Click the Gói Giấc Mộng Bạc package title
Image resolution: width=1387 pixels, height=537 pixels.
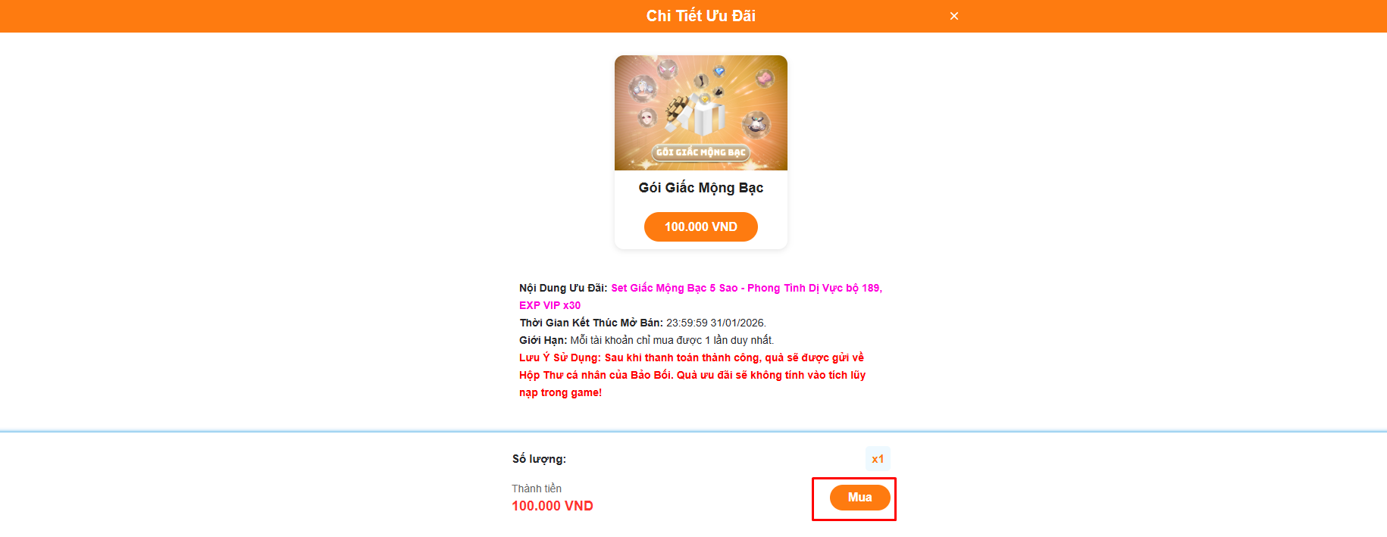(701, 188)
